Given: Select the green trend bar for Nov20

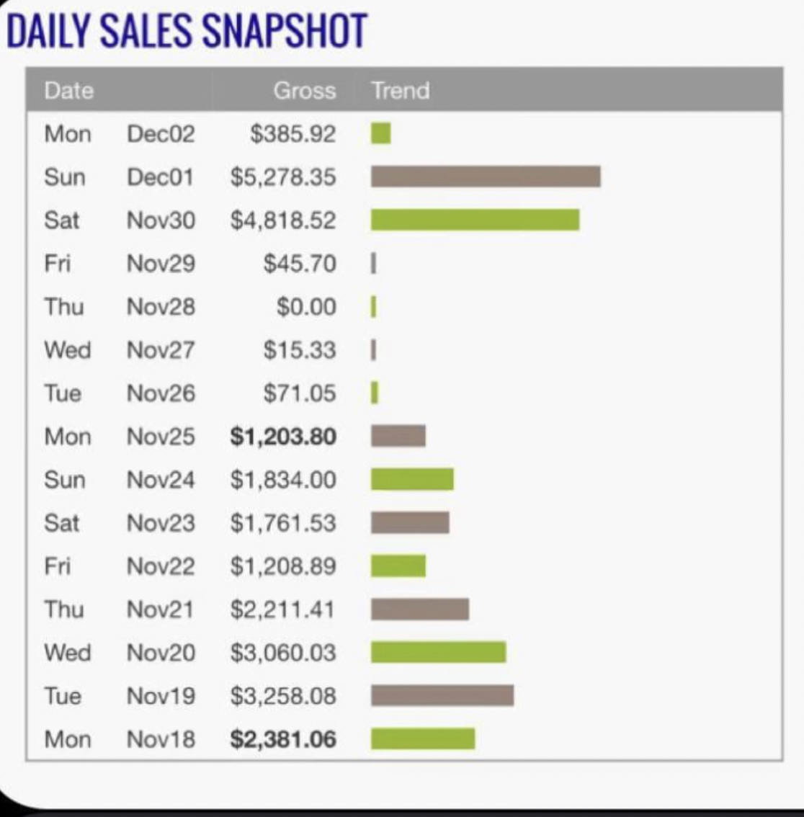Looking at the screenshot, I should pos(438,652).
